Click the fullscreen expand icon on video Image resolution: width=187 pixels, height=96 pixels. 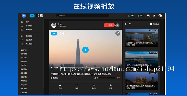pyautogui.click(x=118, y=33)
